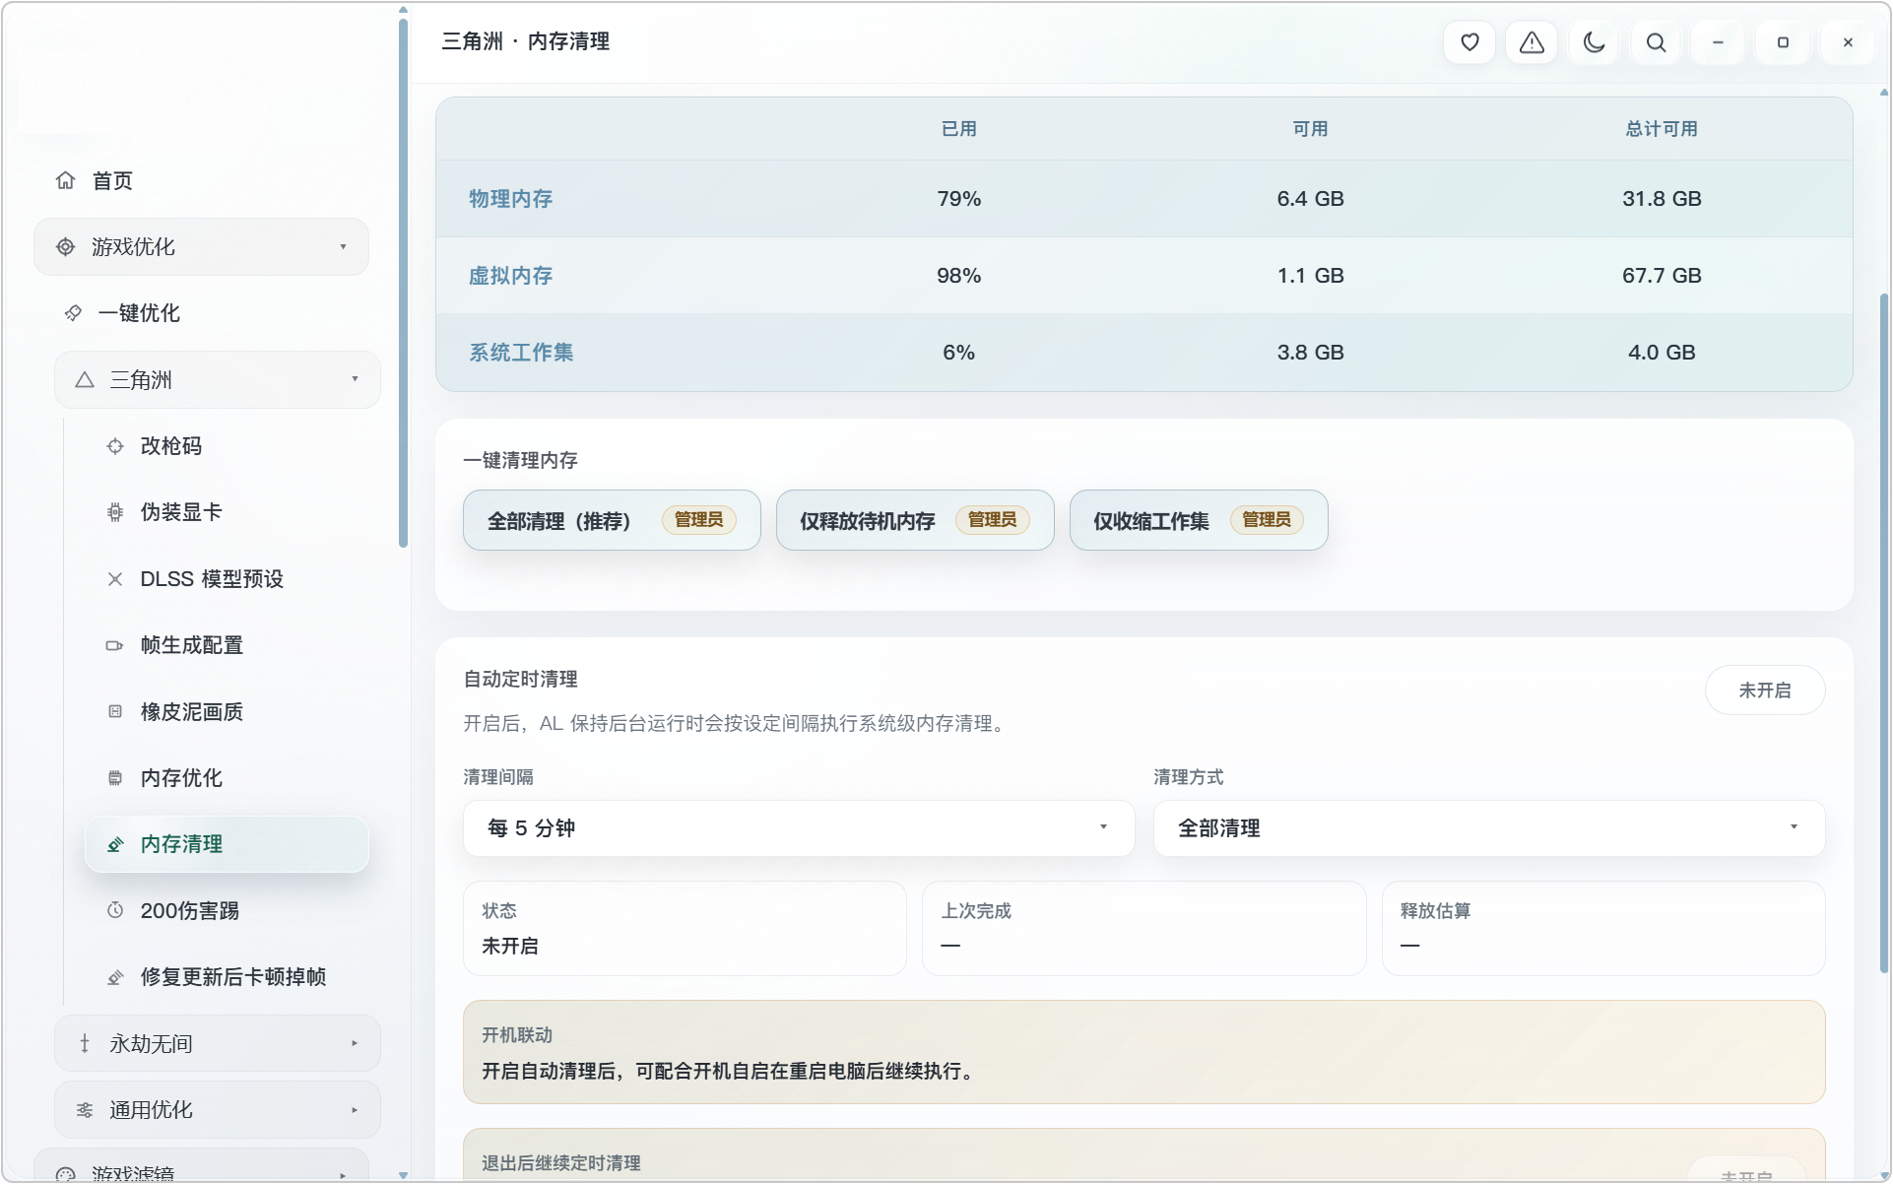Open the 帧生成配置 page
This screenshot has width=1893, height=1184.
[191, 645]
